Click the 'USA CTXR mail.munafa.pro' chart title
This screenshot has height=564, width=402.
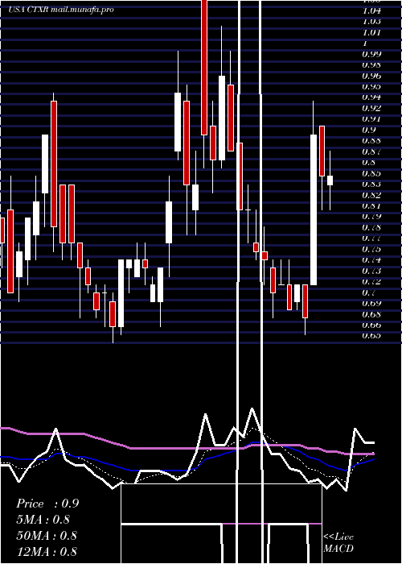click(x=61, y=10)
